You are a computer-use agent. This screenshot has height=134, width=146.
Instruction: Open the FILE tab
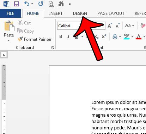point(10,13)
